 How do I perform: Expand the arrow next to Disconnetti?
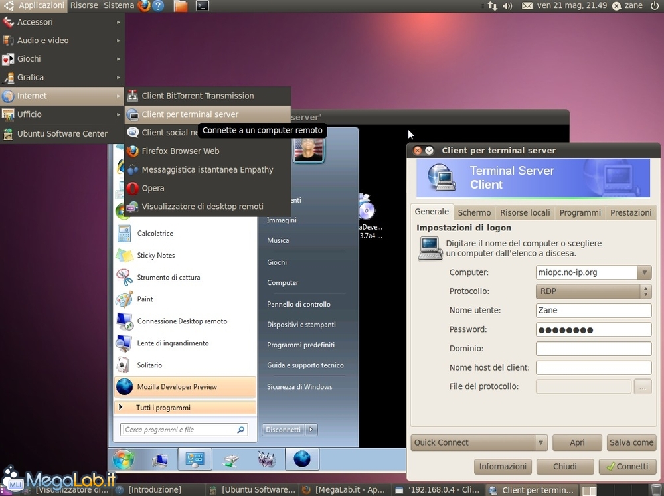(x=311, y=430)
